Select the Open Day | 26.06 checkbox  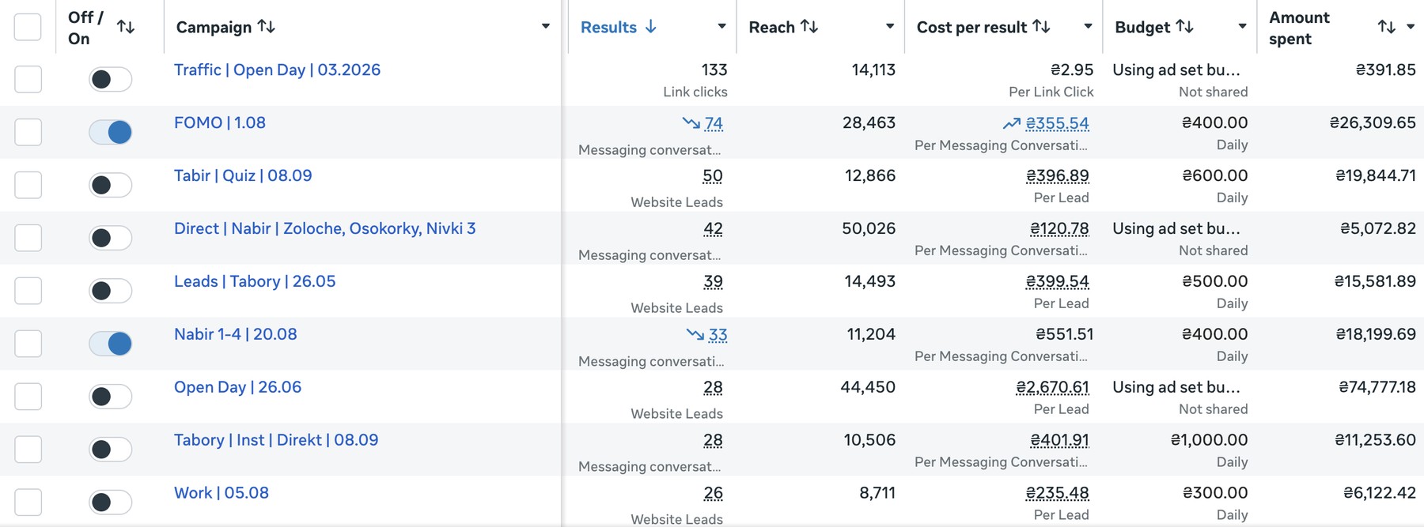28,397
